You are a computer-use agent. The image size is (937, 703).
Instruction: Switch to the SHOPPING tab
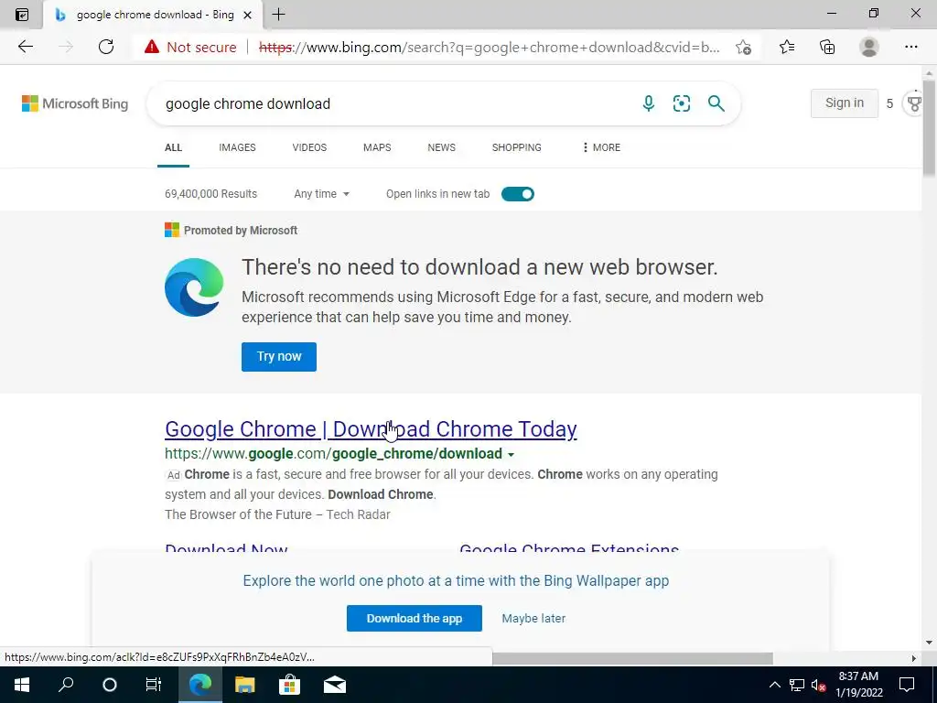(x=517, y=147)
